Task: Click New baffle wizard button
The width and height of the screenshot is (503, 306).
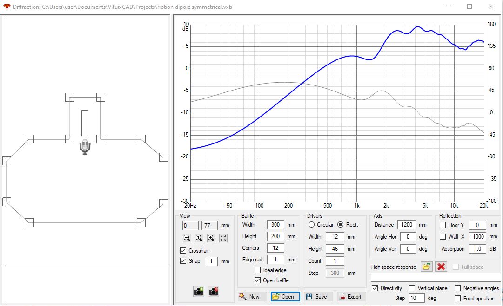Action: 252,296
